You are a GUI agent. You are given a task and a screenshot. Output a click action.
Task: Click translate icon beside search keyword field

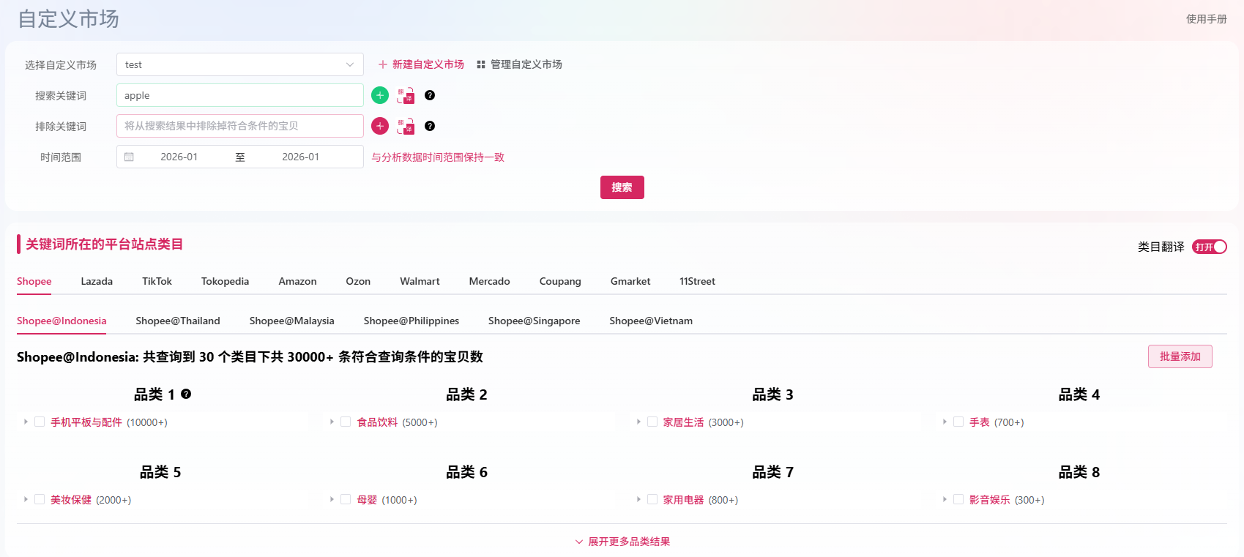[x=406, y=95]
